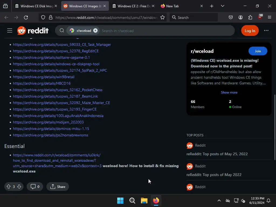This screenshot has width=276, height=207.
Task: Join r/wceload community
Action: click(258, 51)
